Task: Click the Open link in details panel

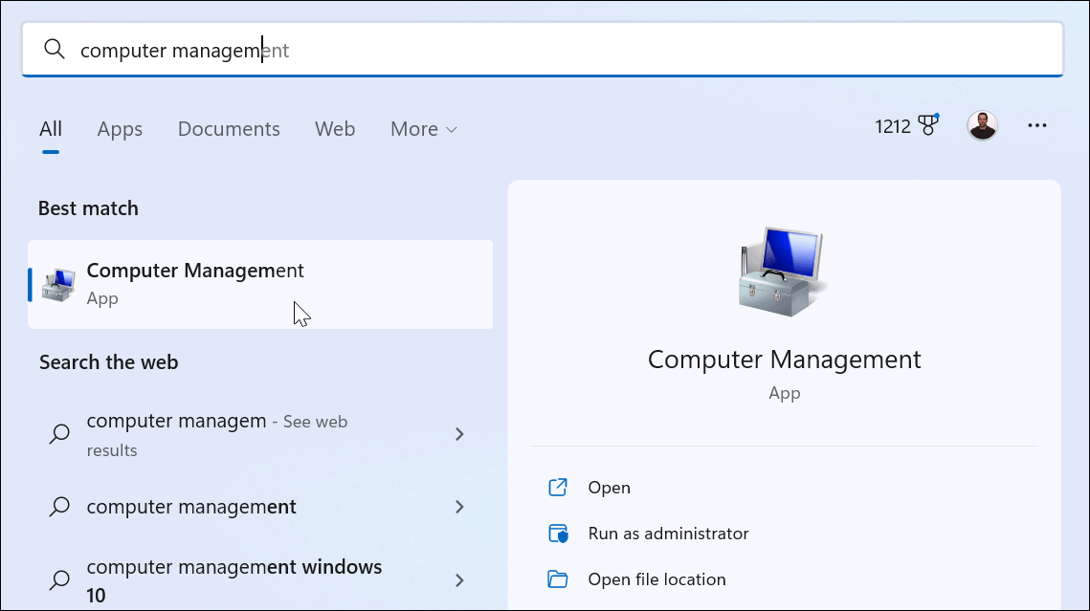Action: pyautogui.click(x=609, y=488)
